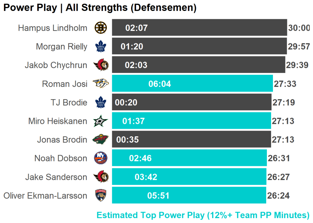Image resolution: width=313 pixels, height=223 pixels.
Task: Click the 30:00 total time value
Action: [x=299, y=28]
